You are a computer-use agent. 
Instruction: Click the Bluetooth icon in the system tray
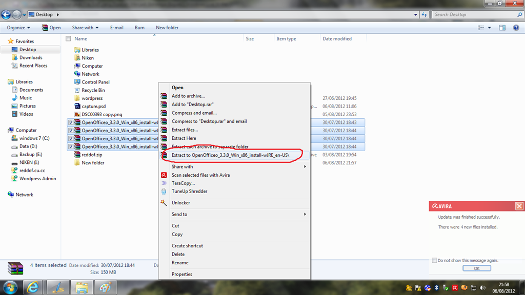tap(436, 287)
